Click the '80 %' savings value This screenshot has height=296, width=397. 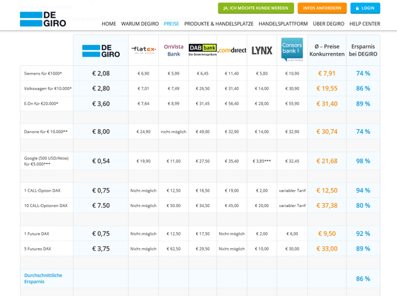363,205
